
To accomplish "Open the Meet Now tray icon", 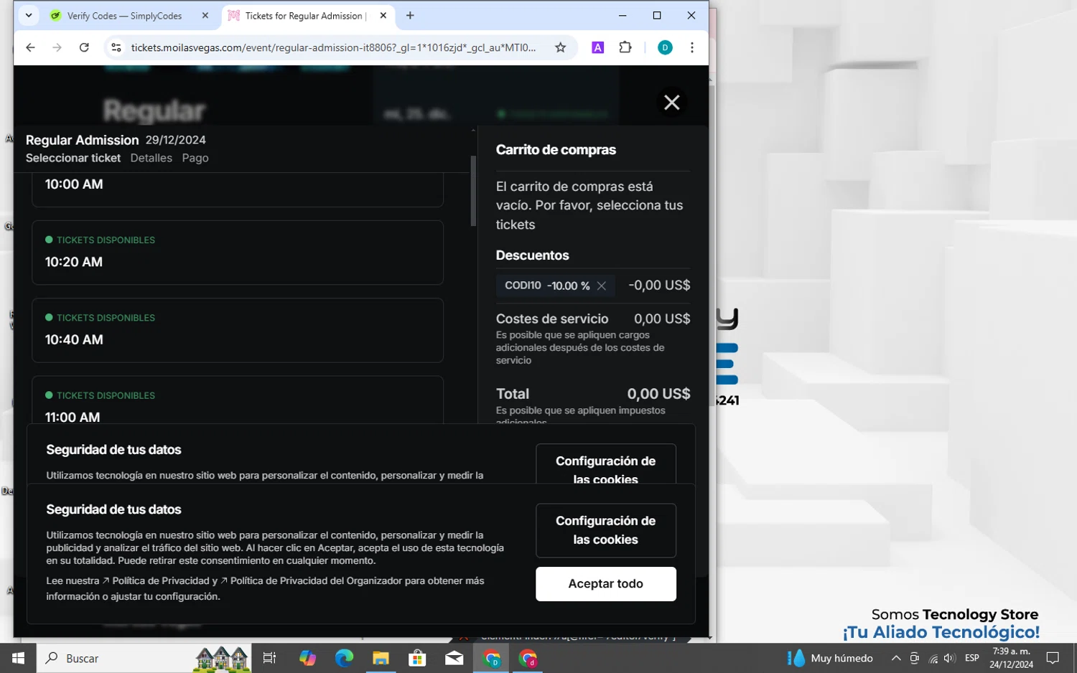I will [x=914, y=658].
